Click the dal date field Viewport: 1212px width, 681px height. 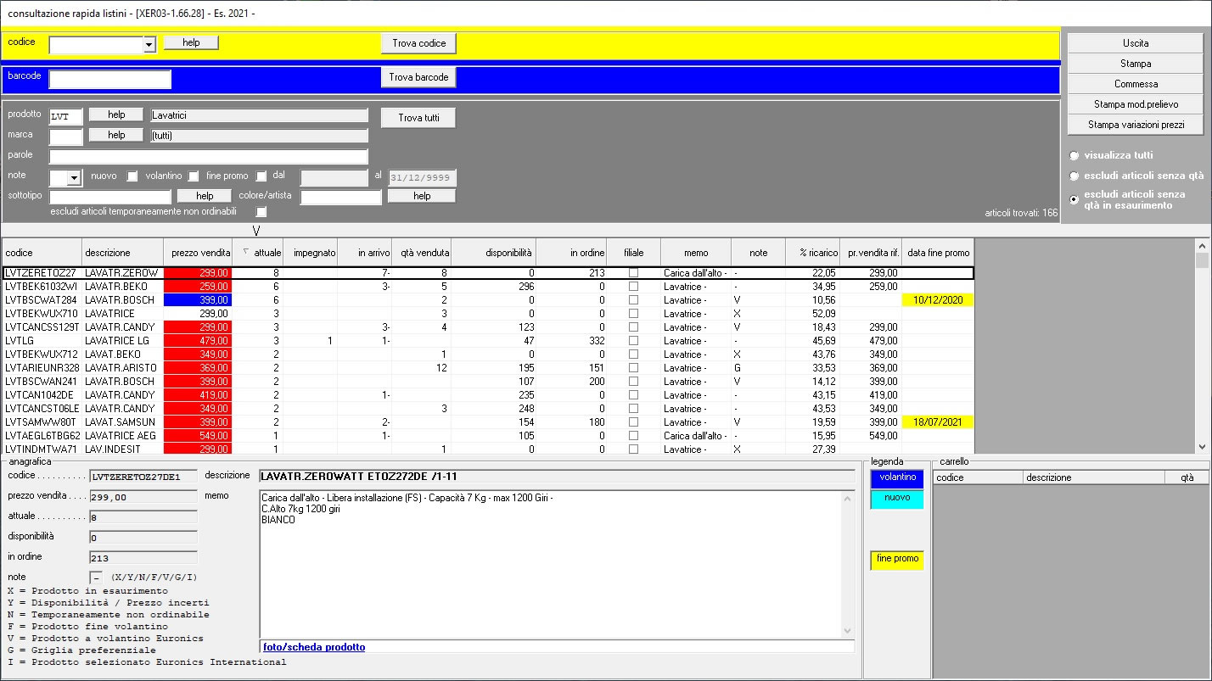[334, 177]
